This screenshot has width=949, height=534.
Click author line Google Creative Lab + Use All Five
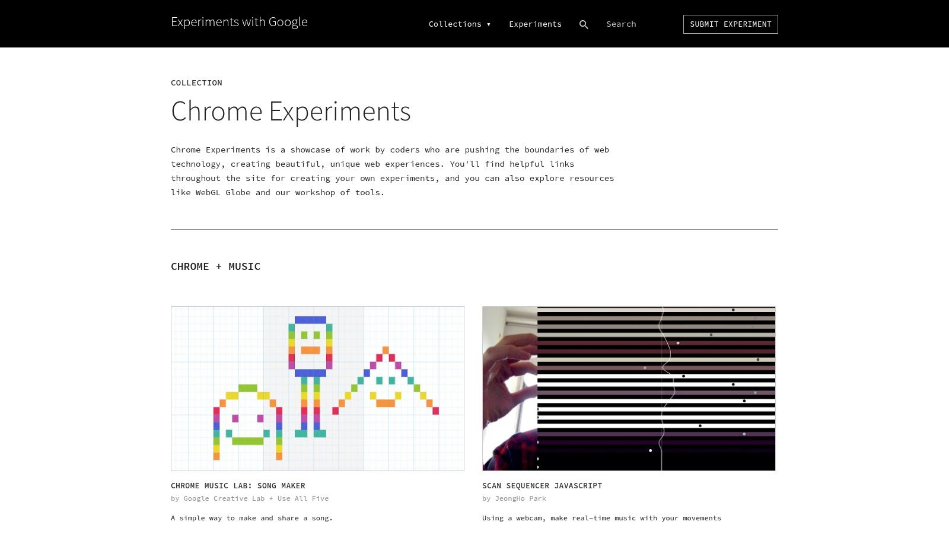250,498
